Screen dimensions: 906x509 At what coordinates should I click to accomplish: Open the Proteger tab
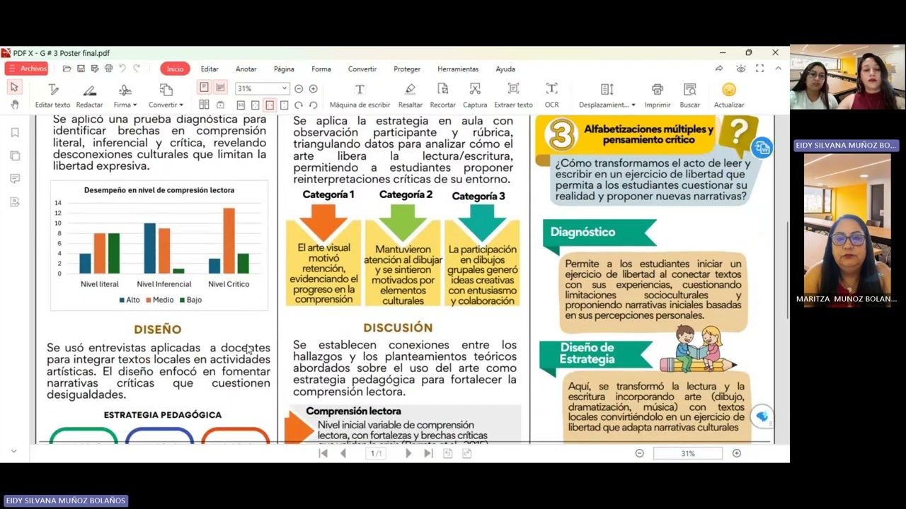(x=407, y=69)
